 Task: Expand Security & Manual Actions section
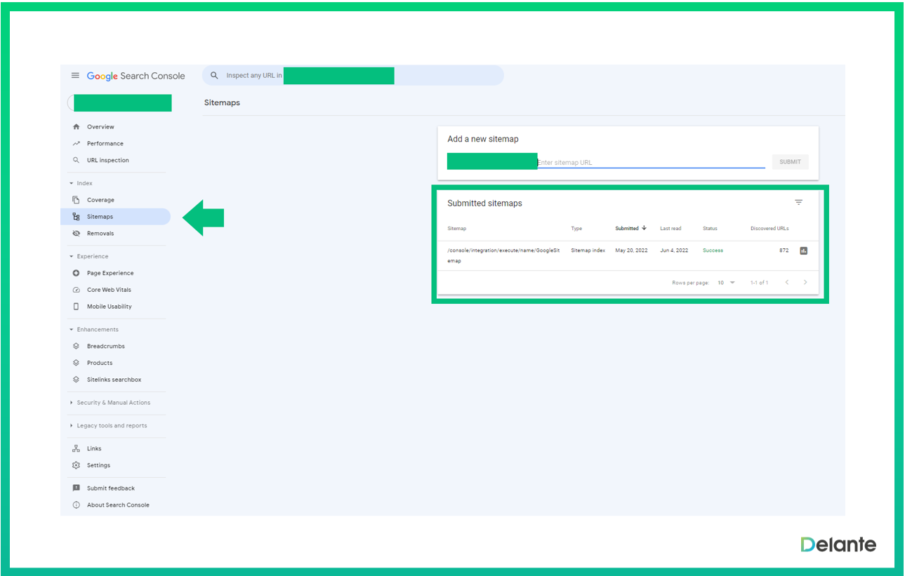113,403
